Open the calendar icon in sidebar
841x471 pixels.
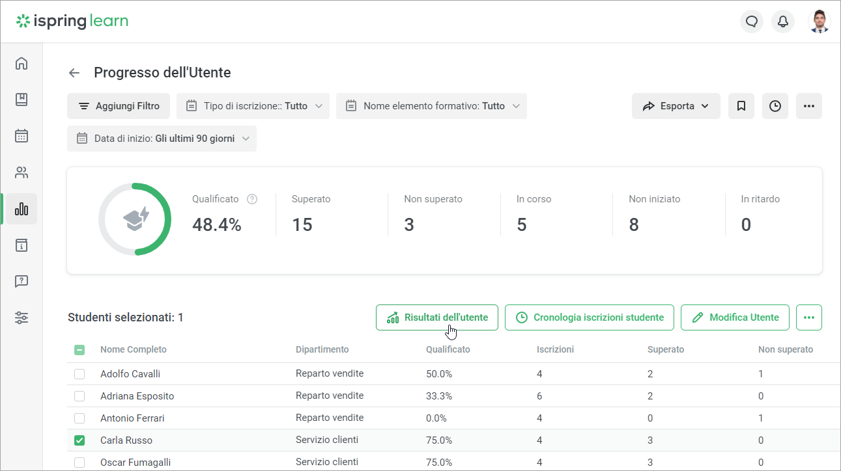click(x=21, y=136)
